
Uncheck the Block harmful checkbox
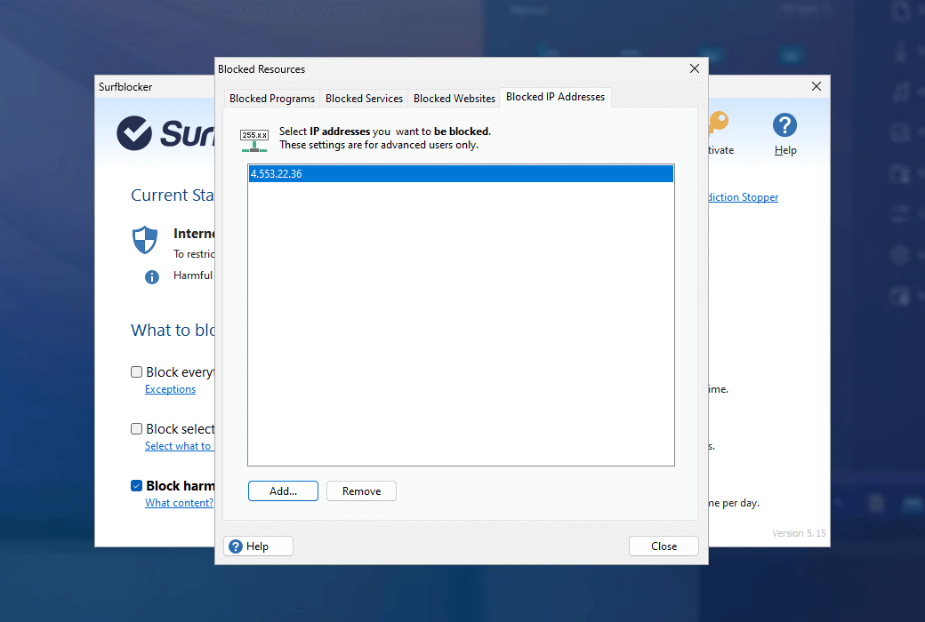(136, 486)
